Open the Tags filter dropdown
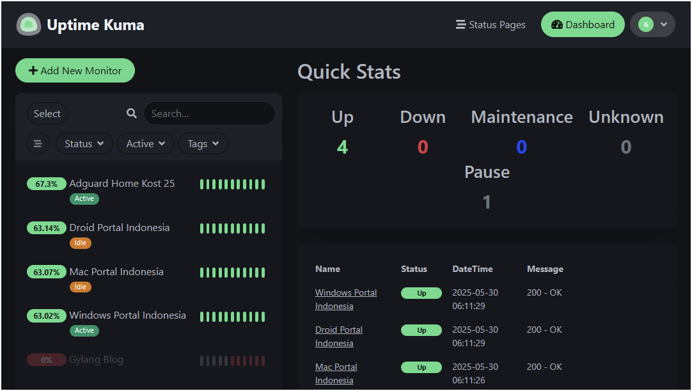Screen dimensions: 692x391 click(x=203, y=143)
